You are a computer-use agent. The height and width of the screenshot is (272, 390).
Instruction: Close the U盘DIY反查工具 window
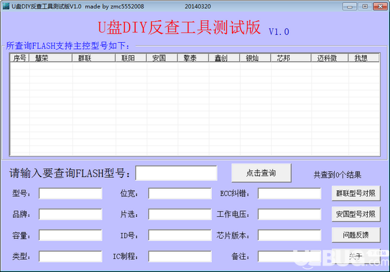tap(380, 6)
